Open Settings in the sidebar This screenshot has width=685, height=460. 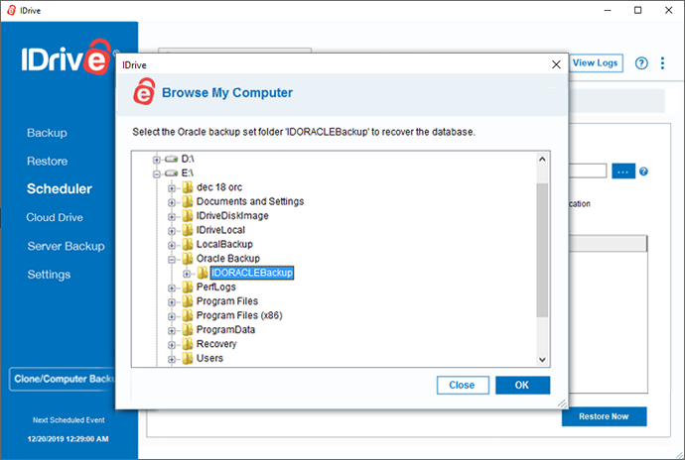[49, 275]
